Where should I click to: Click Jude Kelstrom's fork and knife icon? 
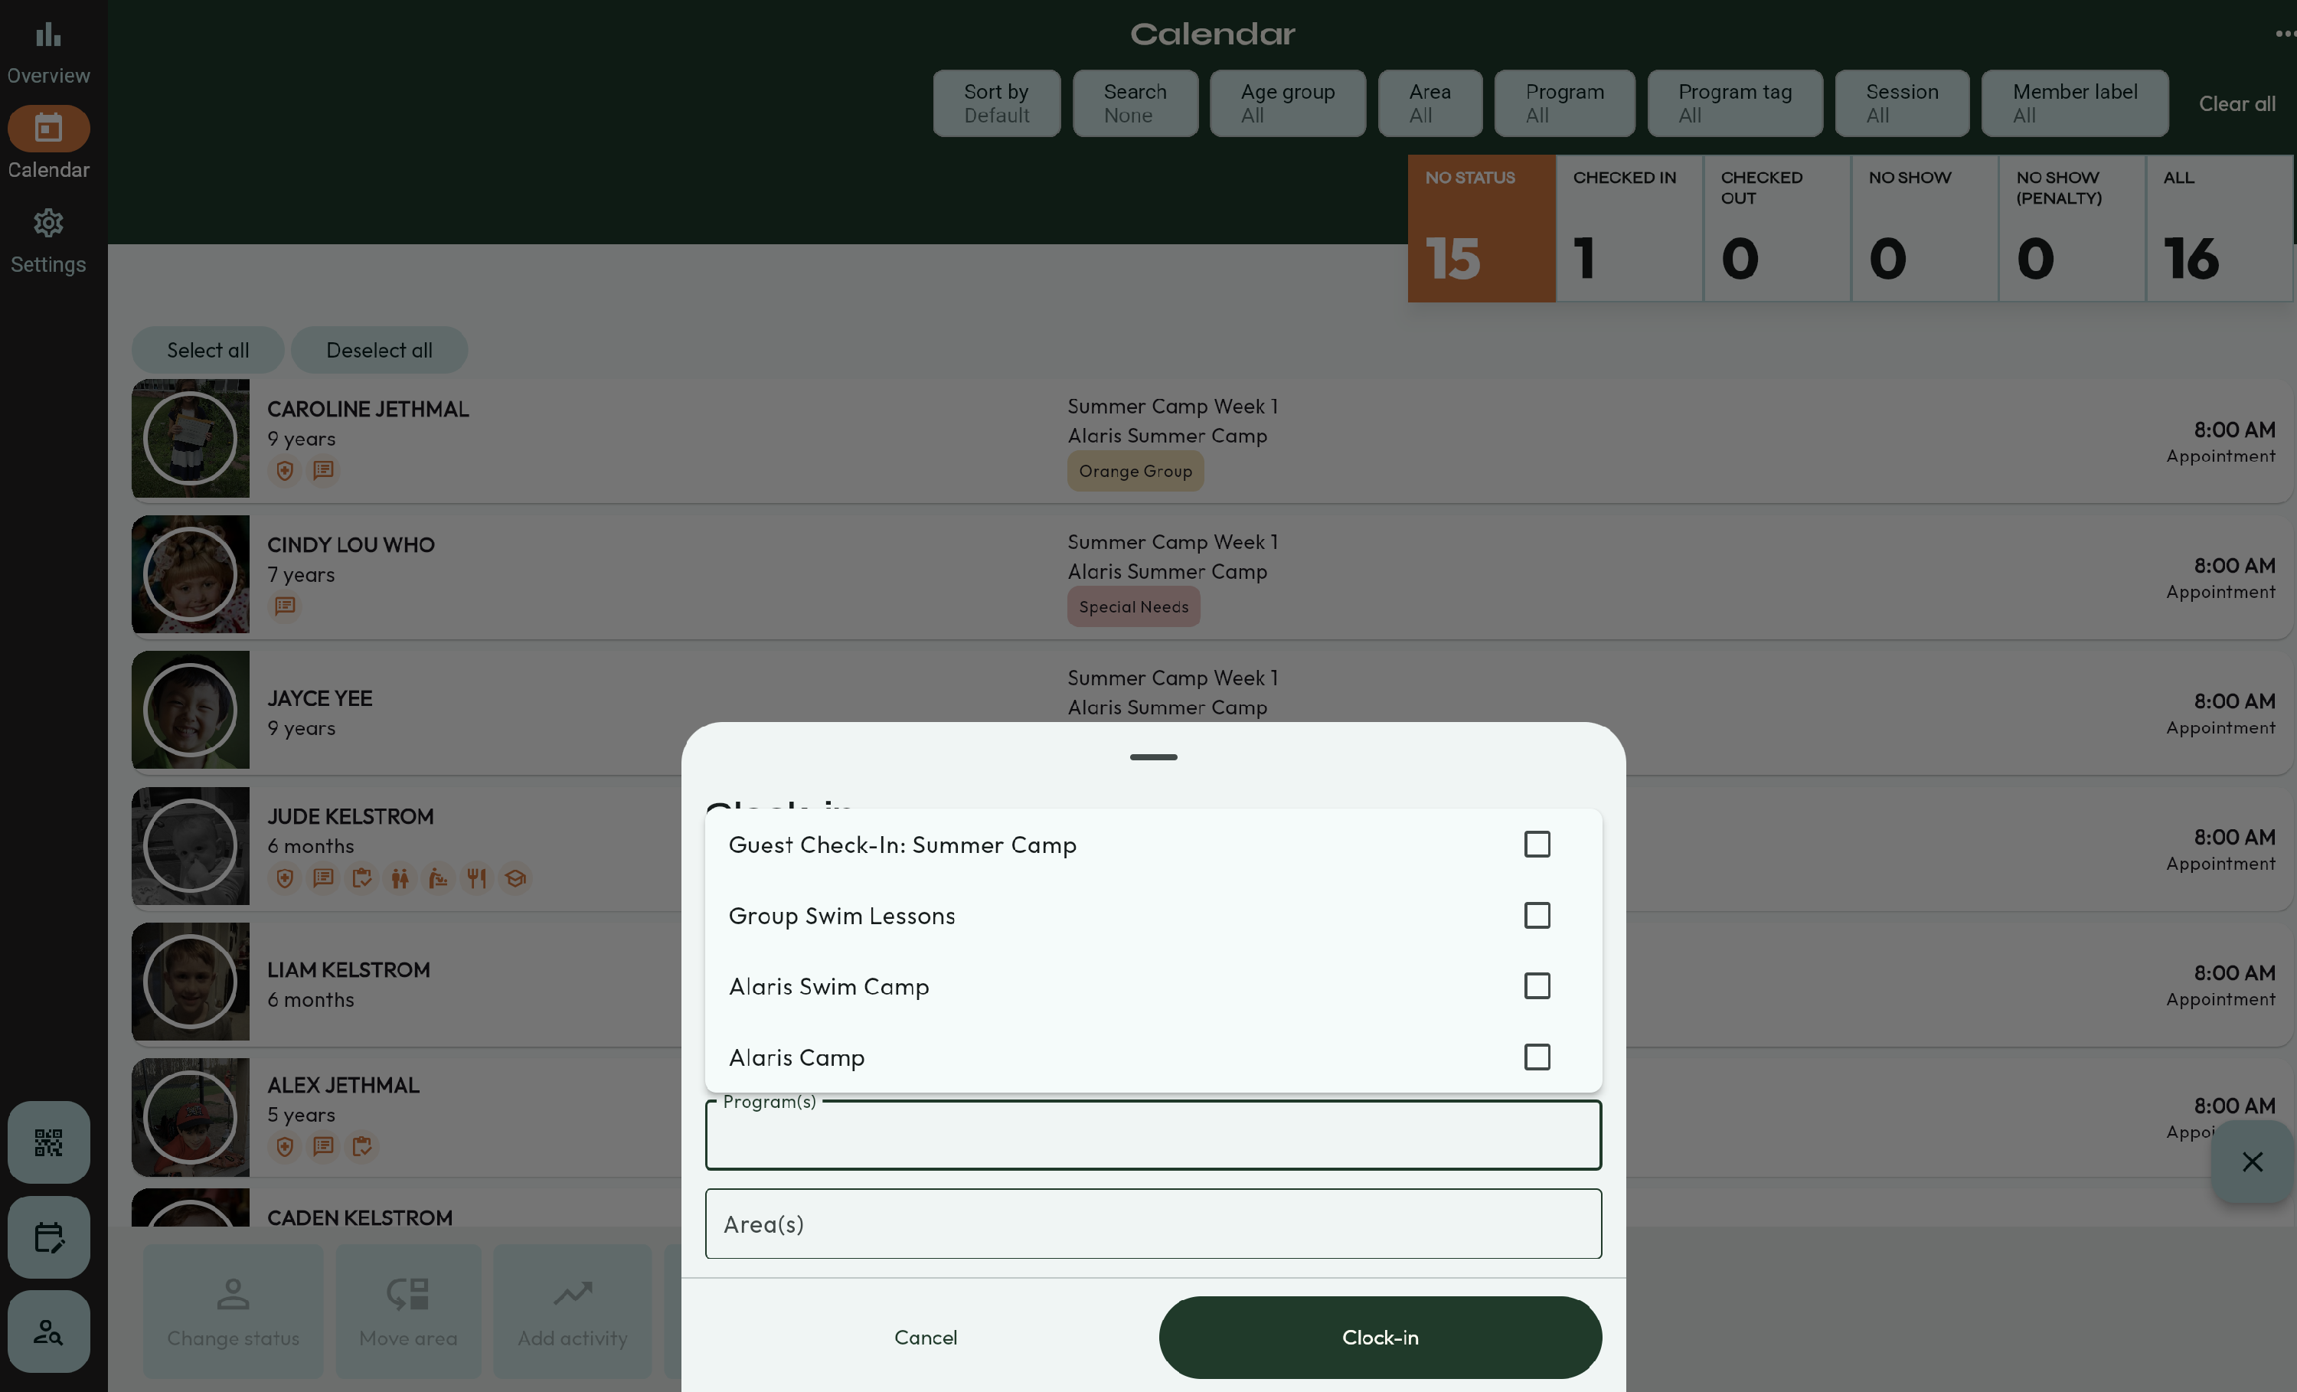pos(476,878)
